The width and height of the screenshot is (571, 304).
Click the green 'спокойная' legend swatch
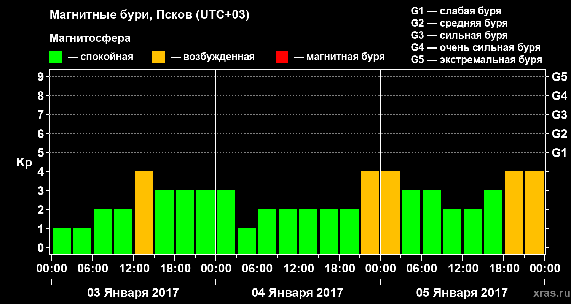pos(56,57)
